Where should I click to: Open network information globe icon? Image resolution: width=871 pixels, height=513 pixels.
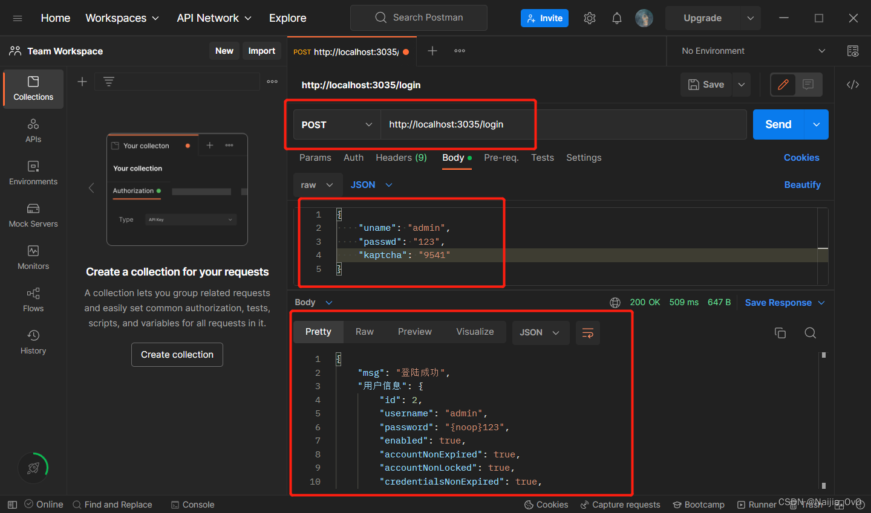tap(615, 303)
